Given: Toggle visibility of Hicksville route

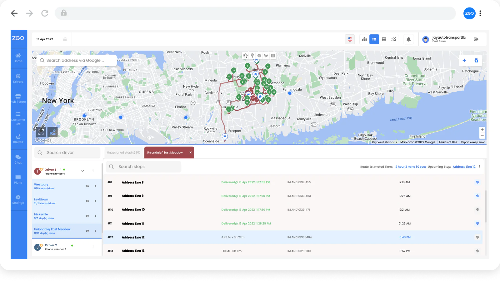Looking at the screenshot, I should coord(87,216).
